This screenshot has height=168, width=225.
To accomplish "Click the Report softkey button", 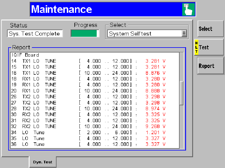I will pyautogui.click(x=210, y=66).
